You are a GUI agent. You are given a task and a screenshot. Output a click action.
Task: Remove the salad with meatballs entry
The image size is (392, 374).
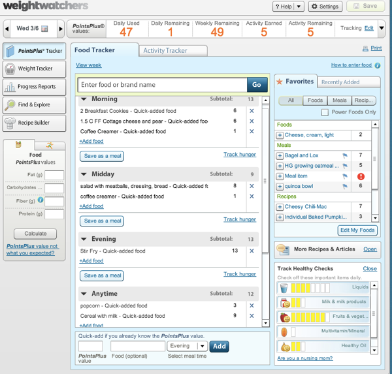(x=252, y=186)
